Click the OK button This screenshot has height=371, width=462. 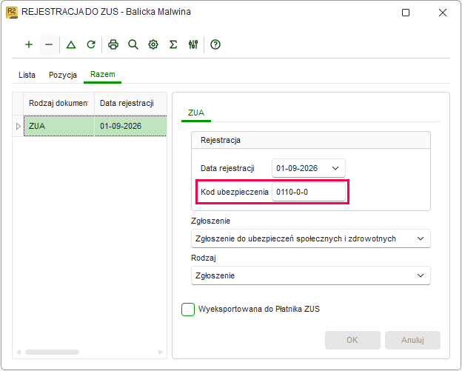pos(352,340)
